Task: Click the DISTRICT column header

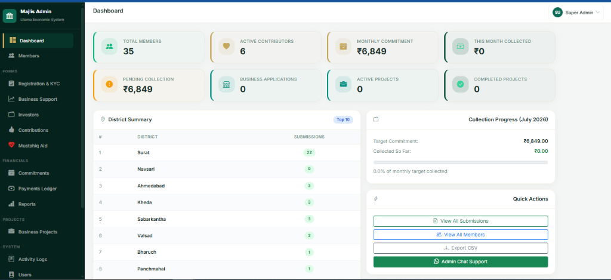Action: click(147, 137)
